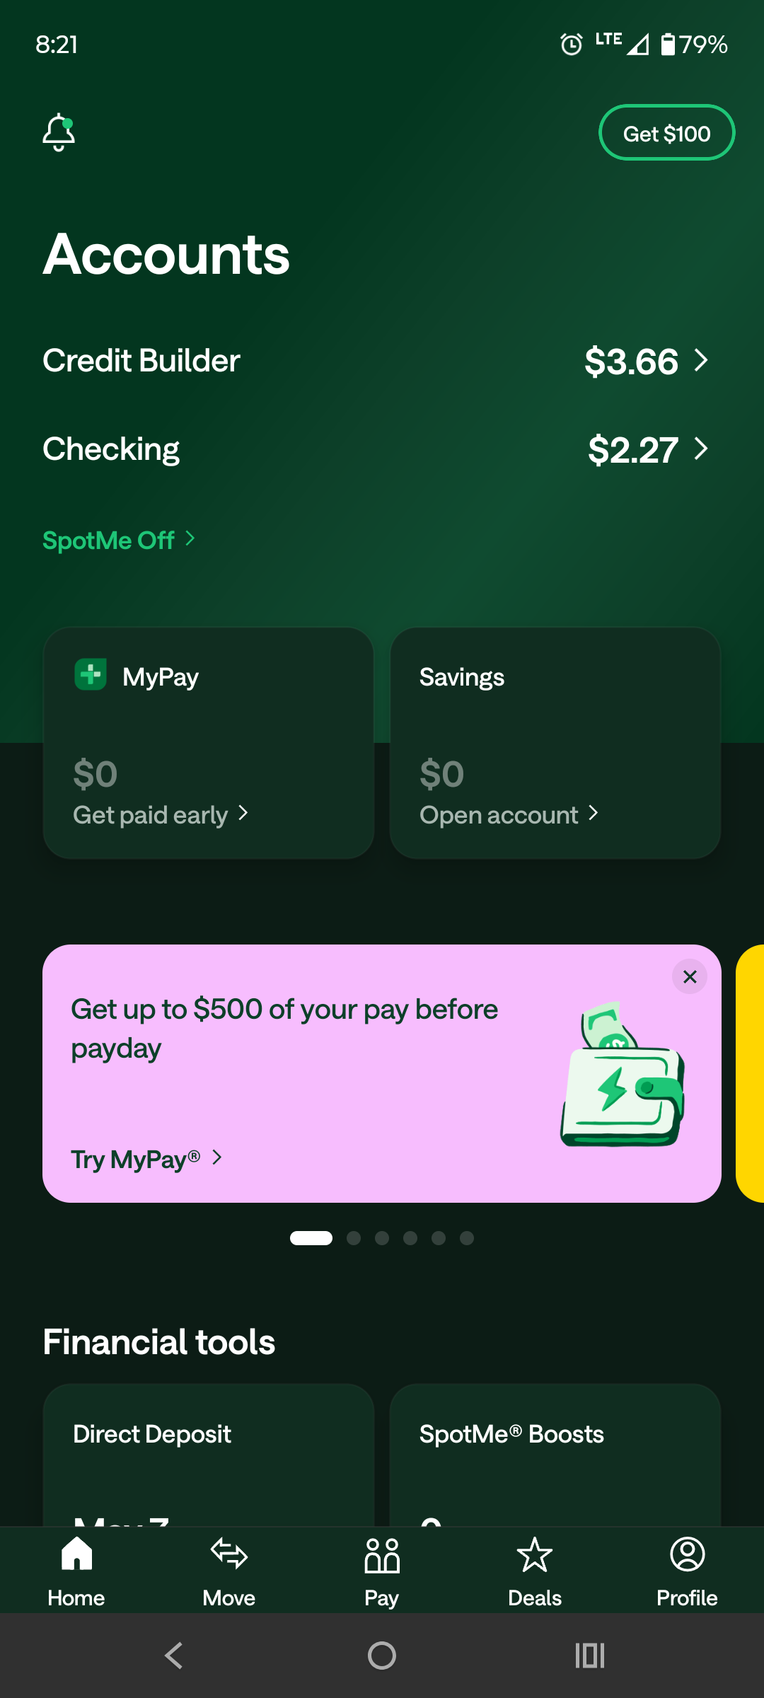Open notifications bell icon

(59, 132)
